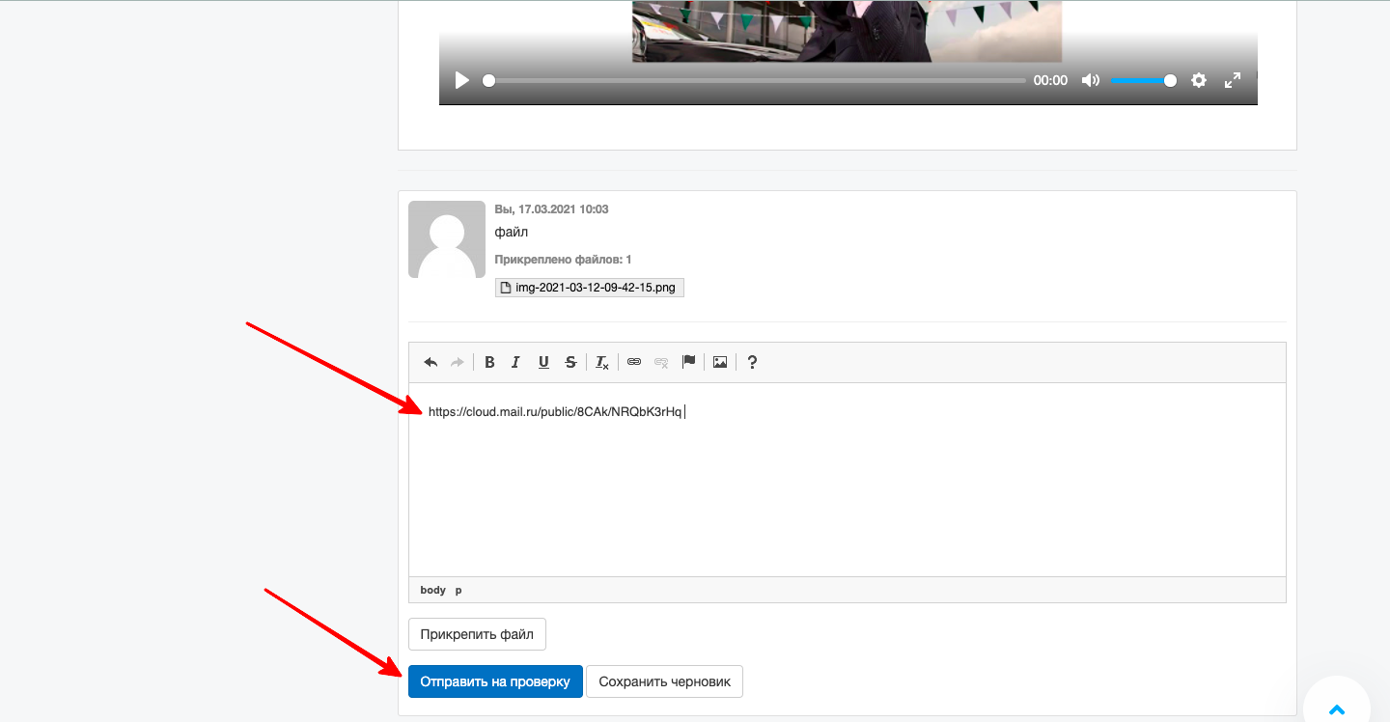Mute the video sound
The image size is (1390, 722).
tap(1090, 80)
